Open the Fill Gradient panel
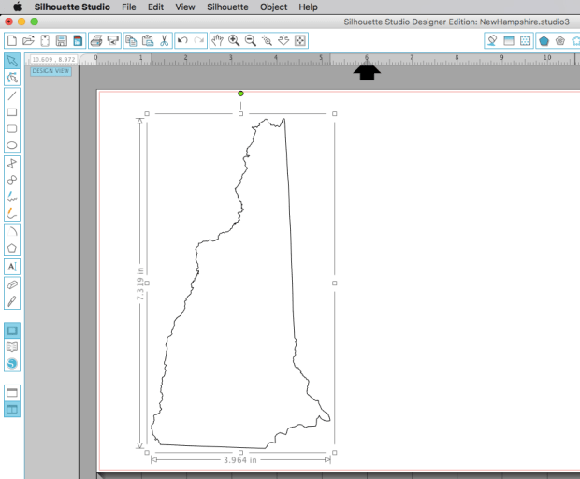 point(509,41)
